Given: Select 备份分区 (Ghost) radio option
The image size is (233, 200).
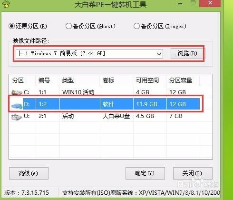Looking at the screenshot, I should (x=68, y=26).
